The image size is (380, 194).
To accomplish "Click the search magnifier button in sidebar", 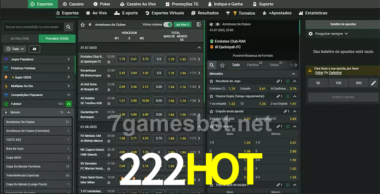I will pos(68,27).
